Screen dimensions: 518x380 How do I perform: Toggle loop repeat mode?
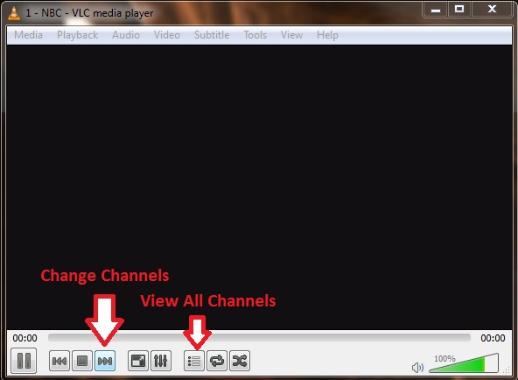coord(217,361)
